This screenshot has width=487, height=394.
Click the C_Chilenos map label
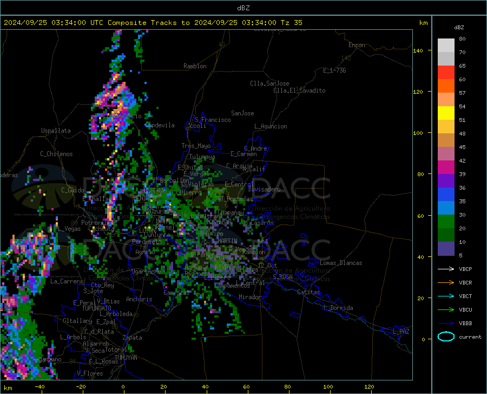[56, 154]
